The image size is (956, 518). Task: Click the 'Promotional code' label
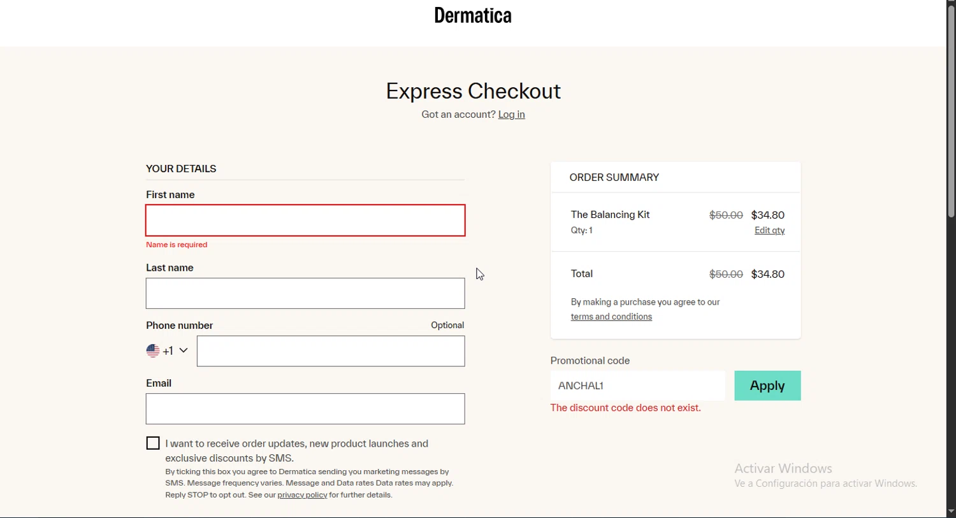click(x=590, y=361)
